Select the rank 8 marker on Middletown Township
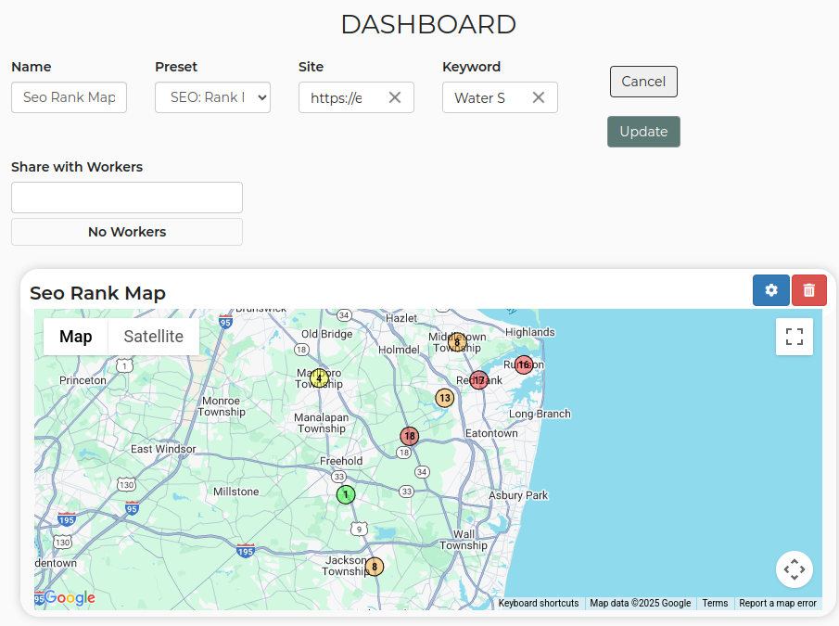839x626 pixels. pyautogui.click(x=457, y=342)
